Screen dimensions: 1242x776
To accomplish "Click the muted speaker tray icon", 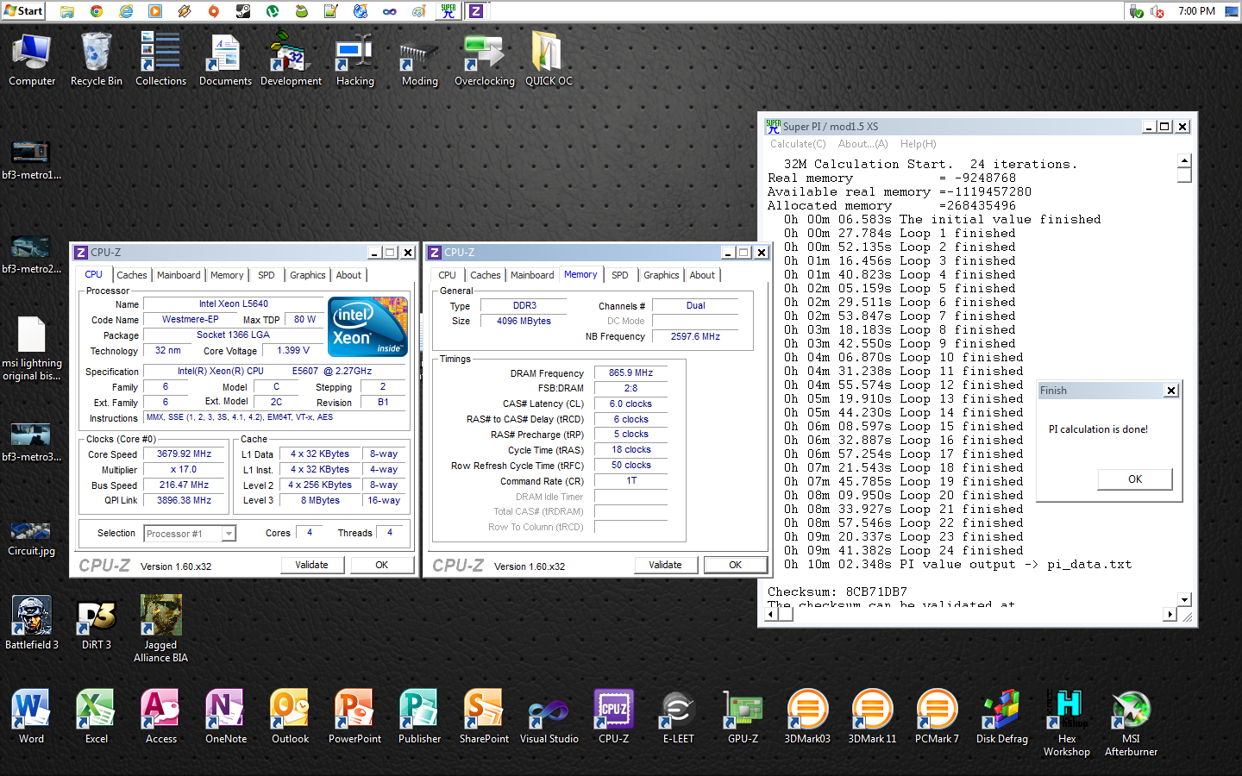I will [x=1158, y=11].
